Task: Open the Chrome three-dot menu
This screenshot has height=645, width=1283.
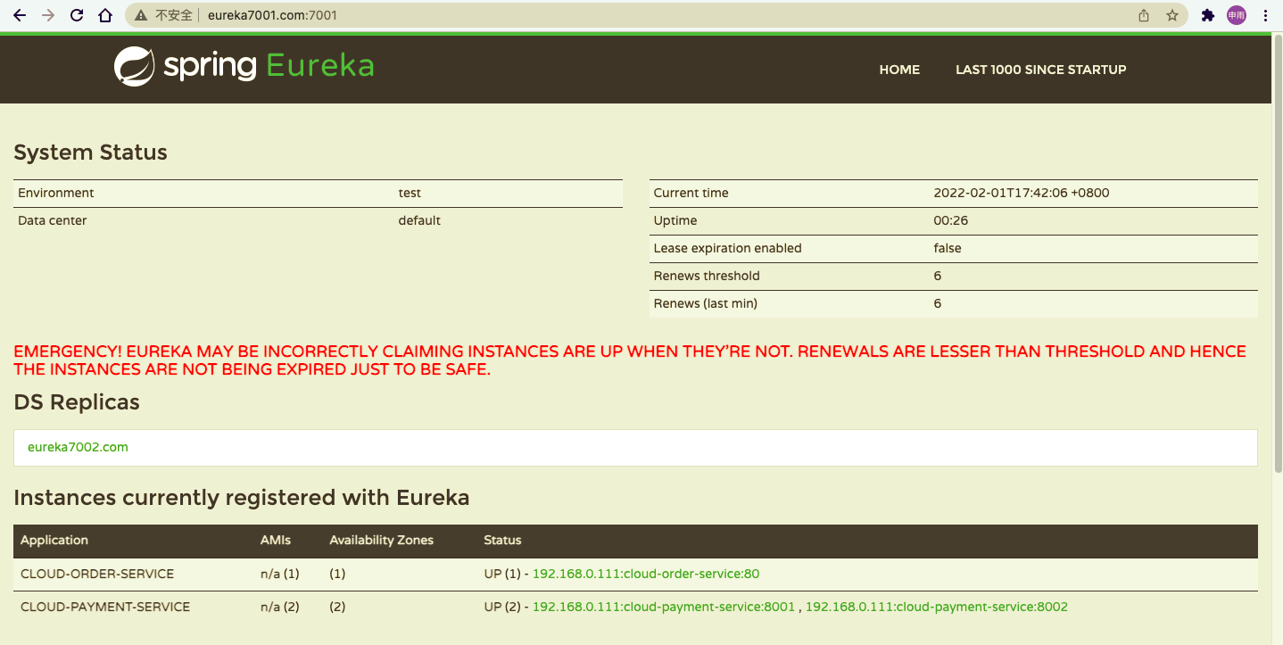Action: click(1266, 15)
